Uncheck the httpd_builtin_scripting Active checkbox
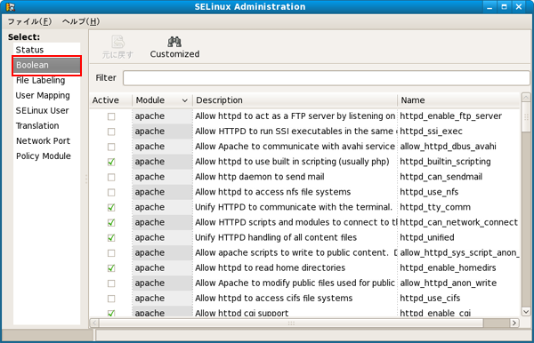This screenshot has height=343, width=534. 111,162
